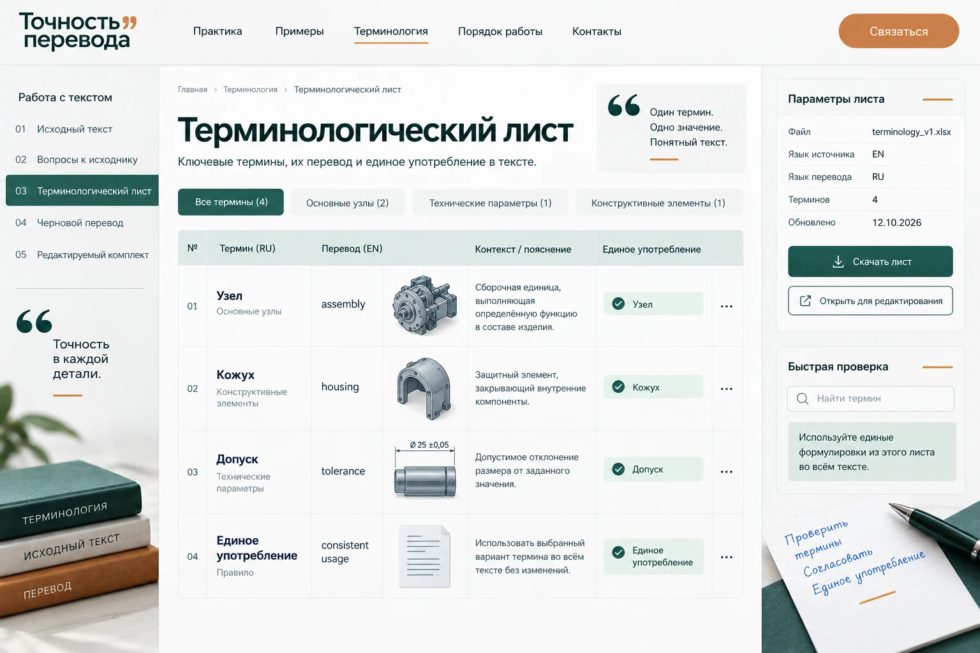Filter by Основные узлы (2)

pyautogui.click(x=348, y=203)
